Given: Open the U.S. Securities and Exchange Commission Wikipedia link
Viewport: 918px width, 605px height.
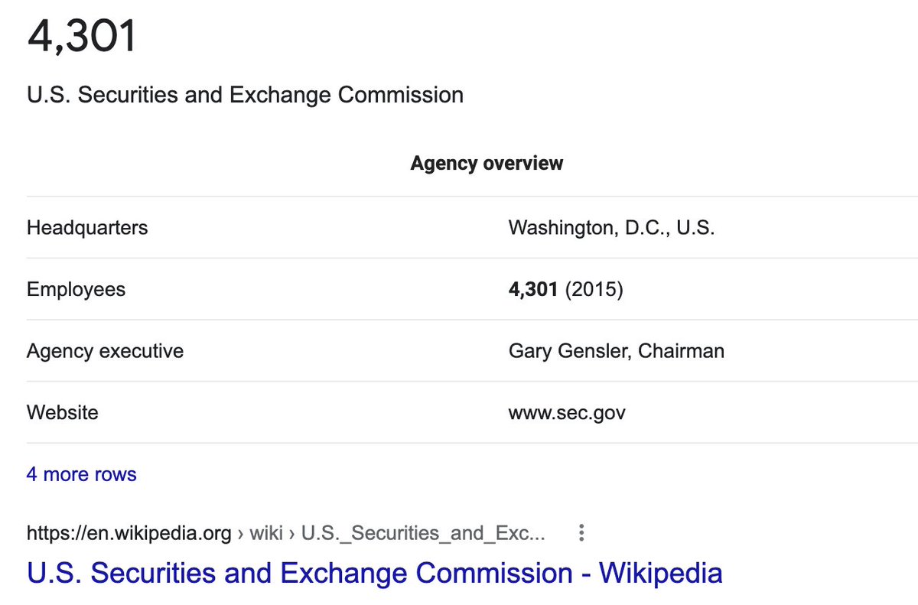Looking at the screenshot, I should pyautogui.click(x=374, y=573).
